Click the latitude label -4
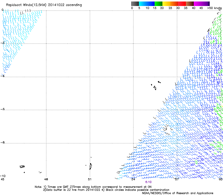Image resolution: width=223 pixels, height=195 pixels. [x=2, y=76]
